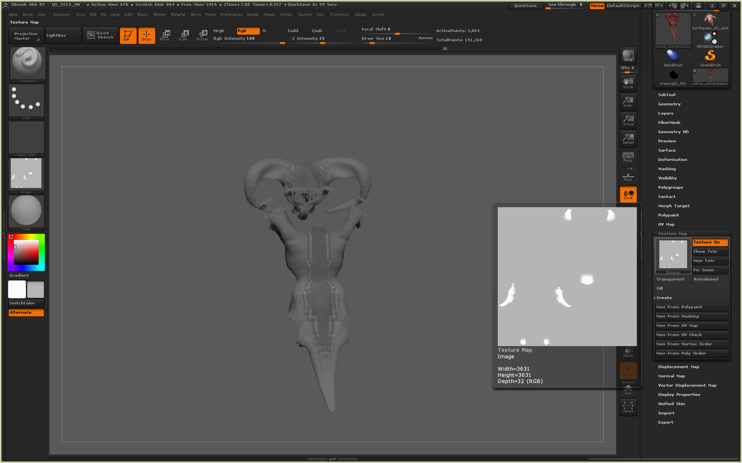Select the Move transform icon

pyautogui.click(x=165, y=35)
